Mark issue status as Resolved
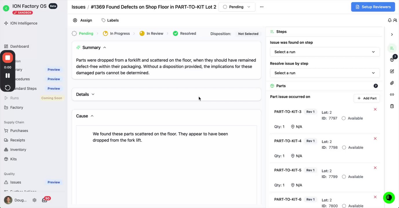This screenshot has height=208, width=399. pos(185,34)
